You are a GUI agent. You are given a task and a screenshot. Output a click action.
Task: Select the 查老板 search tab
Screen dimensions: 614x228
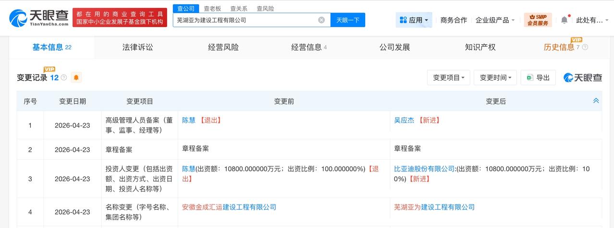pos(212,9)
